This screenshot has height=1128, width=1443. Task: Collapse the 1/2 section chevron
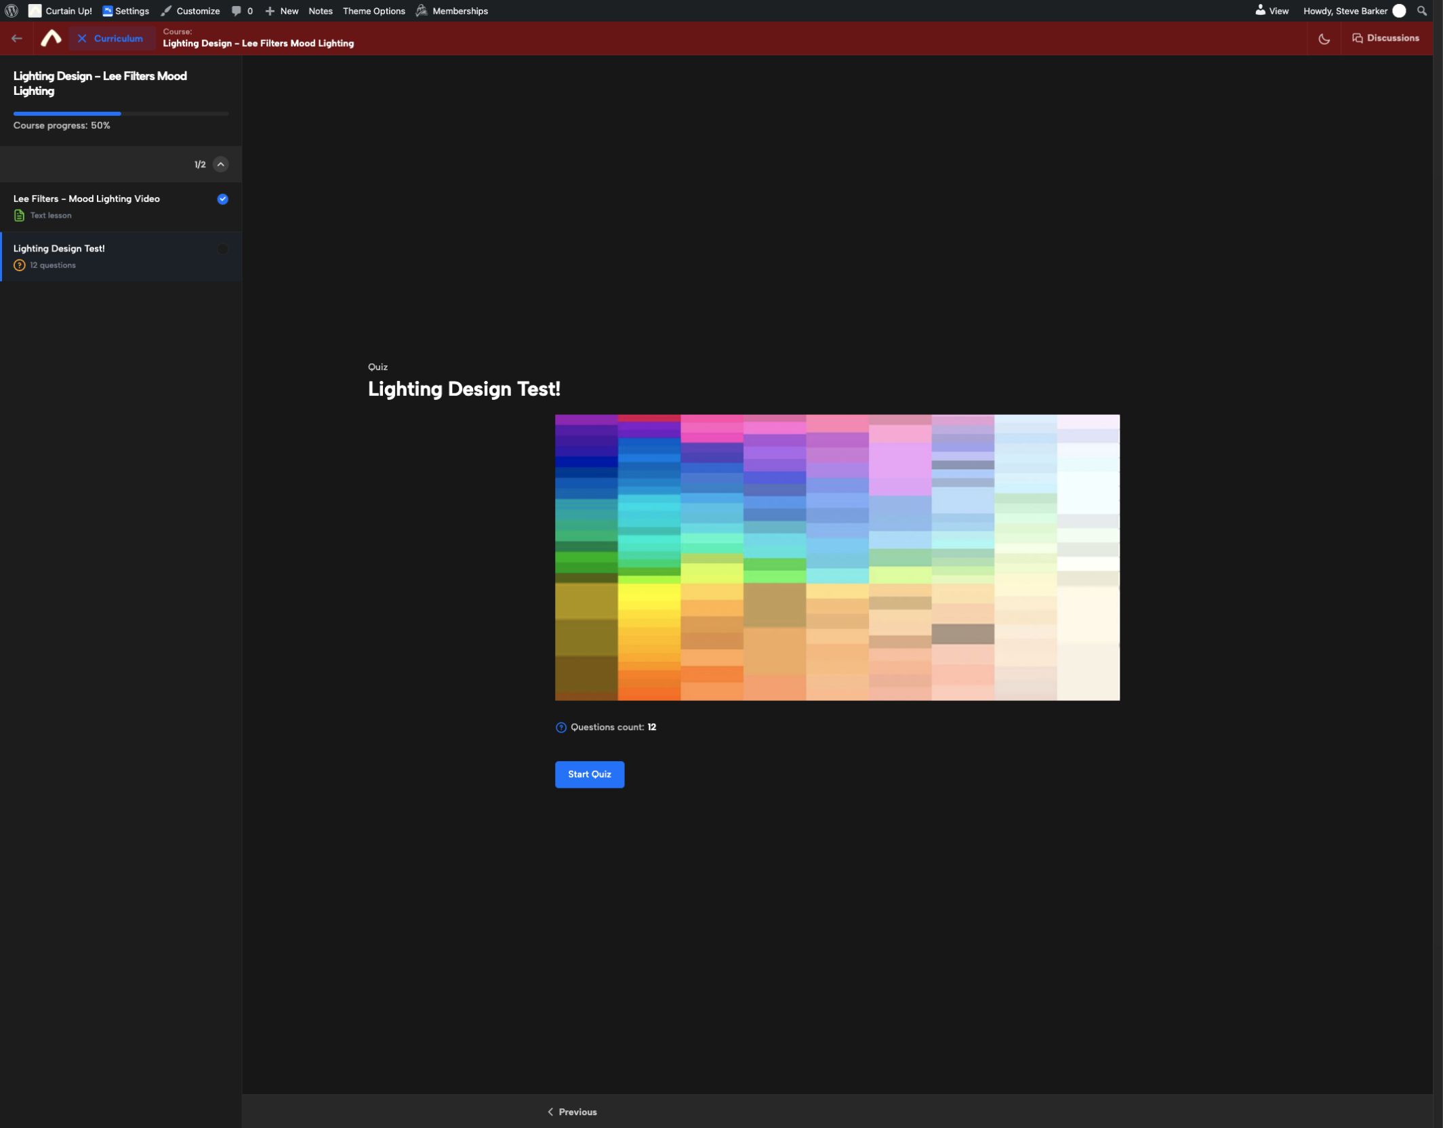coord(221,164)
